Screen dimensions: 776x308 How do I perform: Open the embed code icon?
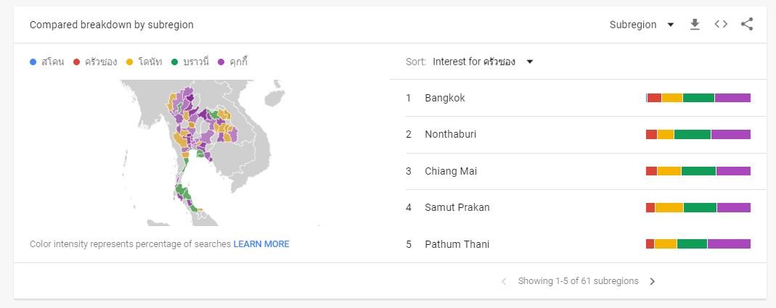pos(721,25)
